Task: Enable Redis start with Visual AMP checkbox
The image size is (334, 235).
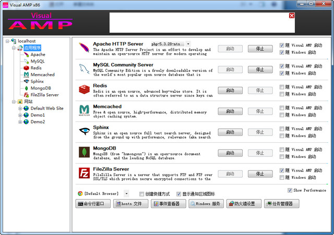Action: pos(282,87)
